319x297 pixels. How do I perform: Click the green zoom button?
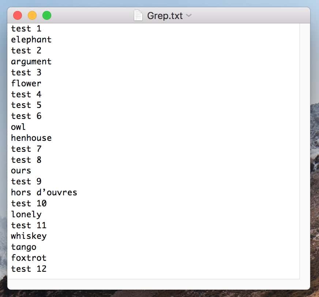[47, 15]
